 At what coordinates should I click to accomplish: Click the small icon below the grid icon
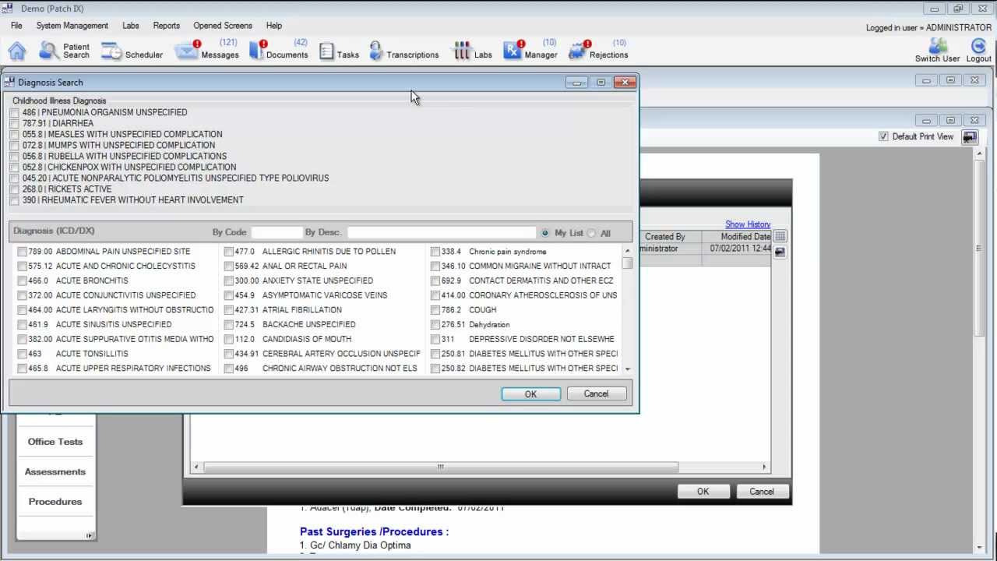[x=780, y=252]
